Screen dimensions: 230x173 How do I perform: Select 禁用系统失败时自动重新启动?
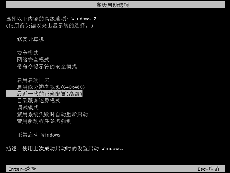tap(52, 114)
